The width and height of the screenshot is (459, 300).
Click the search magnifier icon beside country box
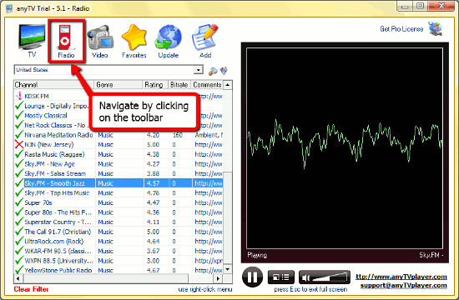(213, 71)
